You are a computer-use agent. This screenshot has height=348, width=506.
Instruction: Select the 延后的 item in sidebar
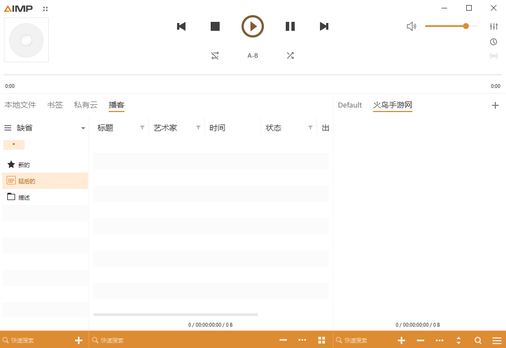coord(45,181)
